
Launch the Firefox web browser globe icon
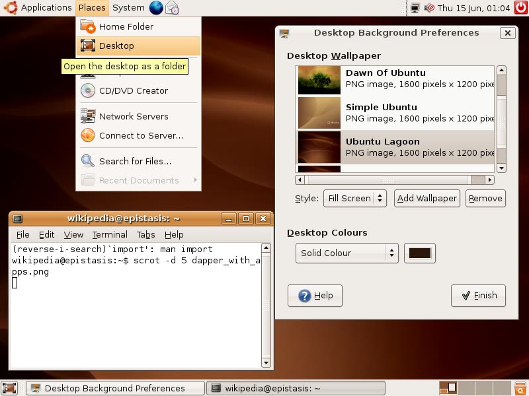click(156, 7)
